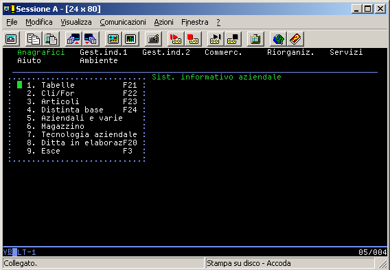
Task: Select the Servizi terminal menu heading
Action: pyautogui.click(x=346, y=52)
